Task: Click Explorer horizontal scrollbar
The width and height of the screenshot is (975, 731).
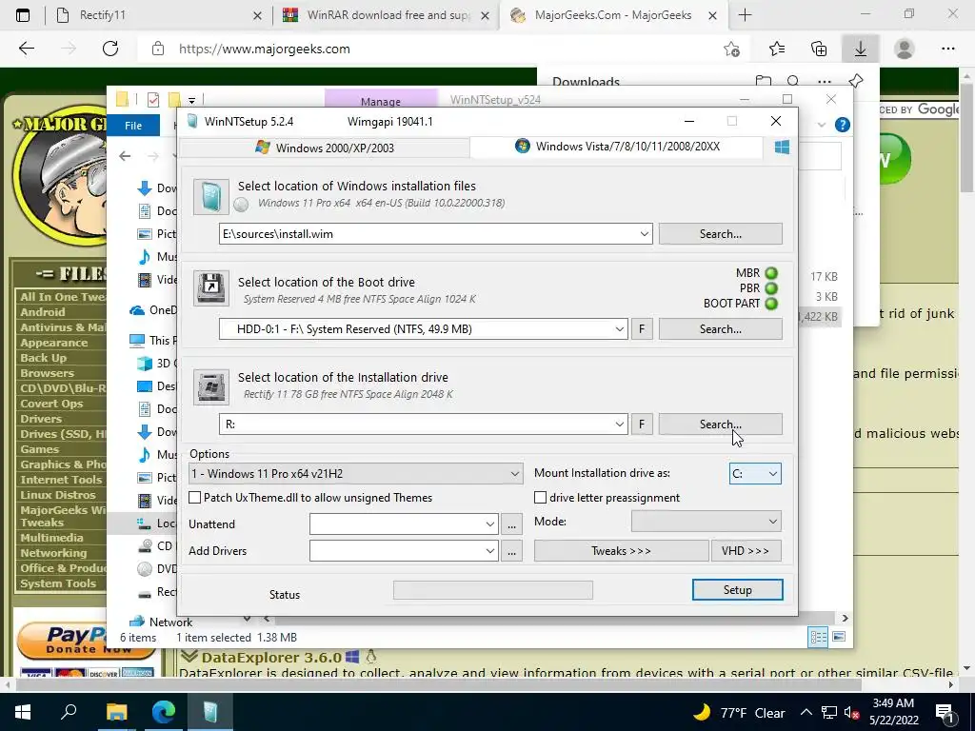Action: coord(555,619)
